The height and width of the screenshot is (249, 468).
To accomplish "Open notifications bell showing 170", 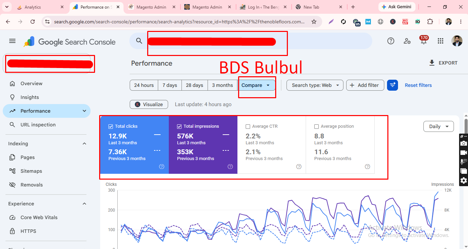I will click(x=424, y=41).
